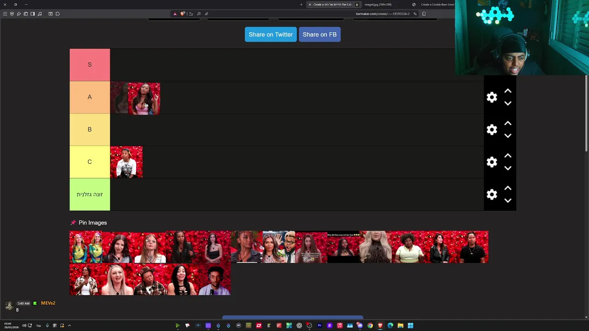Click the red triangle rewards icon
This screenshot has height=331, width=589.
pos(175,14)
